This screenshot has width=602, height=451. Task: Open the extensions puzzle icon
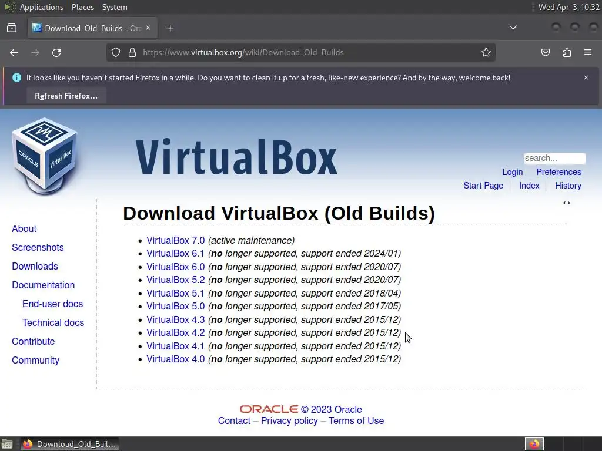pyautogui.click(x=567, y=52)
